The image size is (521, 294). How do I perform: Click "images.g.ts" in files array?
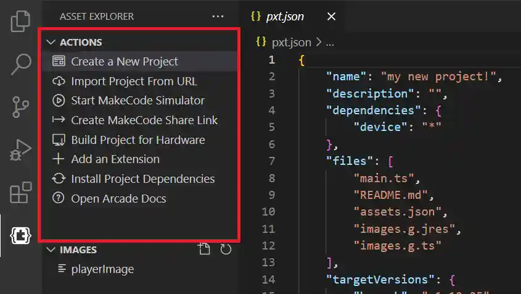(x=397, y=246)
